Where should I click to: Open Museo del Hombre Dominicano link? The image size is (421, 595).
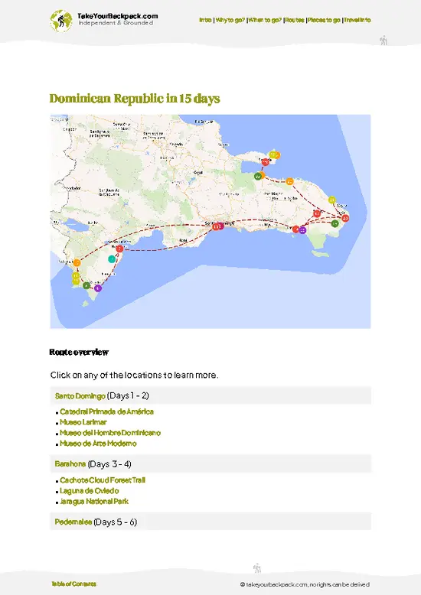coord(110,433)
